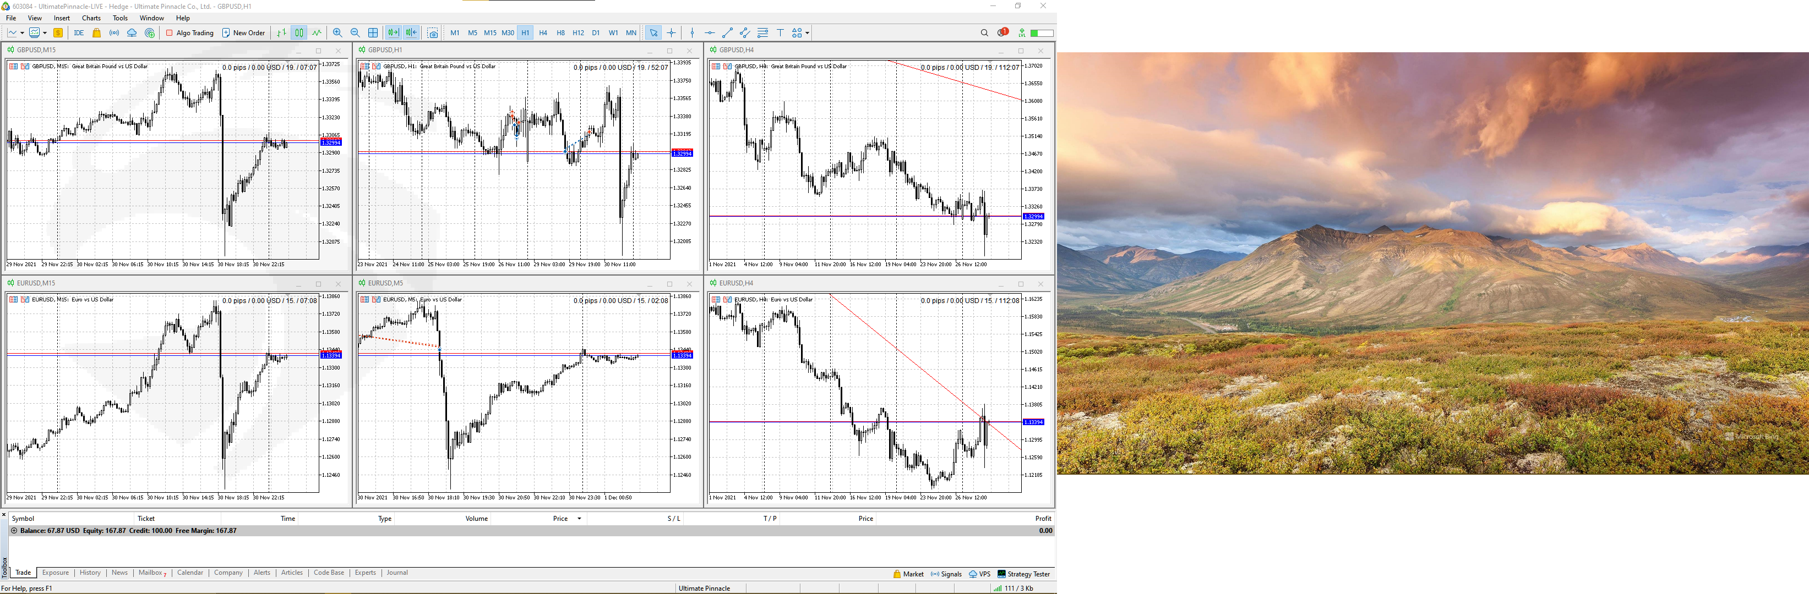The image size is (1809, 594).
Task: Toggle chart auto scroll button
Action: click(x=393, y=33)
